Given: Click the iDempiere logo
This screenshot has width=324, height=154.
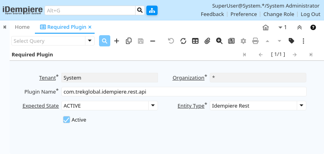Looking at the screenshot, I should tap(22, 10).
